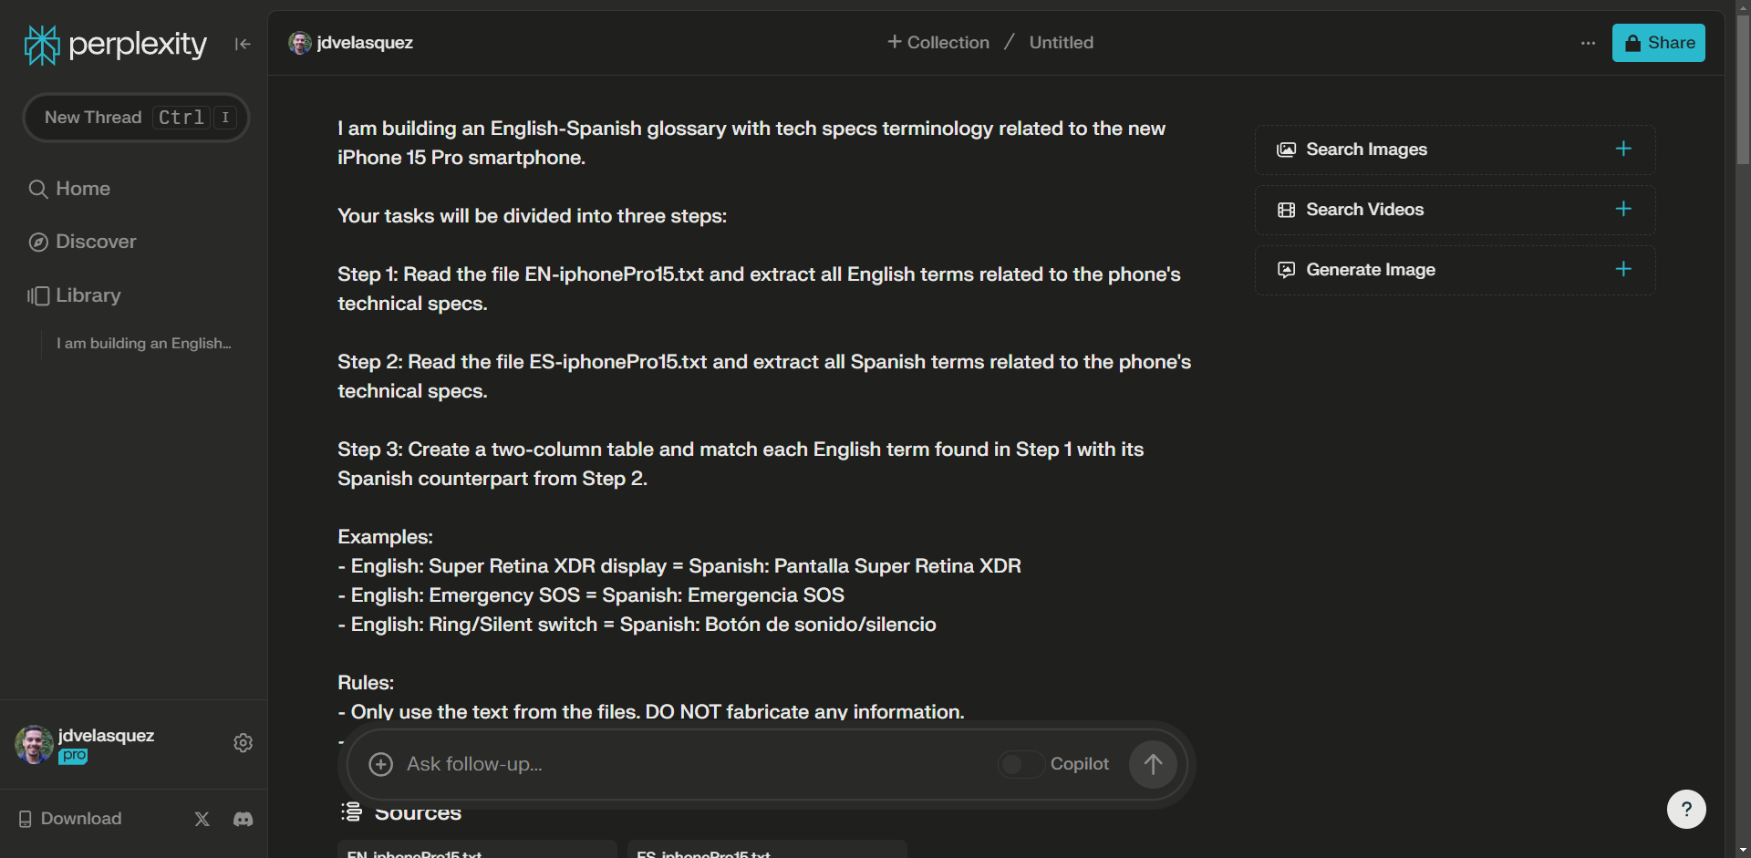This screenshot has height=858, width=1751.
Task: Click jdvelasquez author name in header
Action: (x=365, y=43)
